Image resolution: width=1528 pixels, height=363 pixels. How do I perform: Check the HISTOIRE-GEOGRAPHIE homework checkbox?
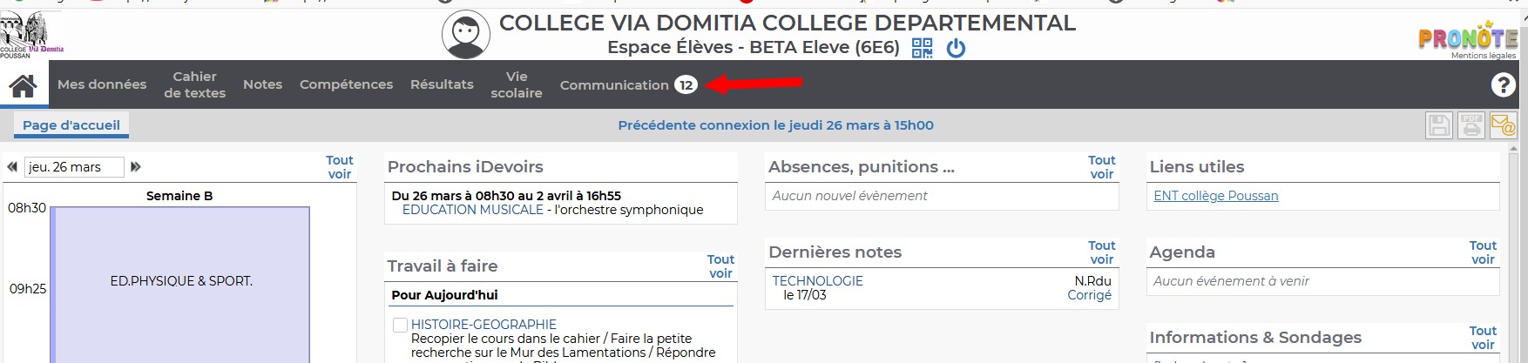coord(400,325)
